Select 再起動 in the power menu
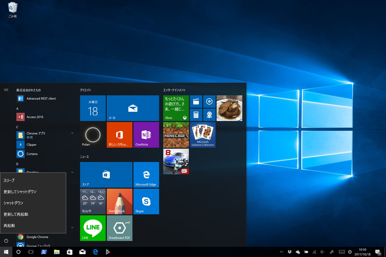 (x=33, y=225)
